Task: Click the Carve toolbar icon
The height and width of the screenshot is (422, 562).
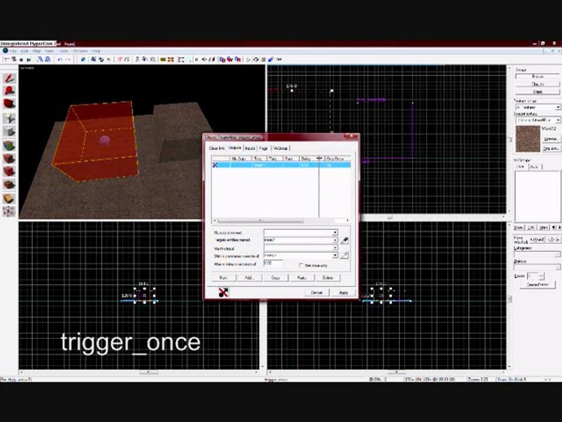Action: (x=83, y=59)
